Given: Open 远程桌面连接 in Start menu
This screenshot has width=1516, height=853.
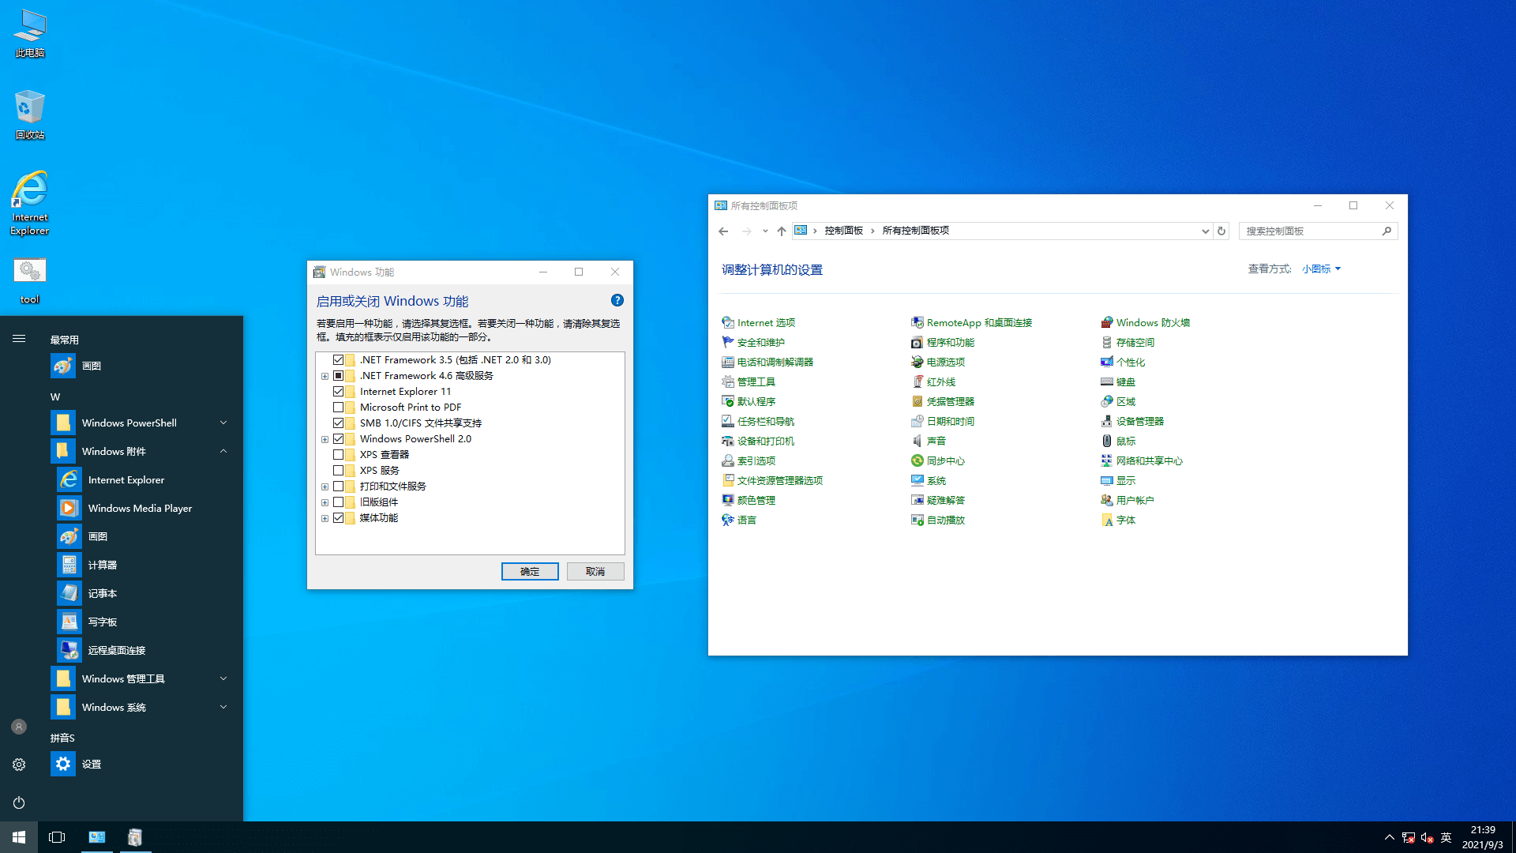Looking at the screenshot, I should coord(116,650).
